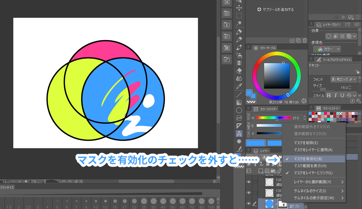
Task: Open the tool property wrench settings
Action: point(359,101)
